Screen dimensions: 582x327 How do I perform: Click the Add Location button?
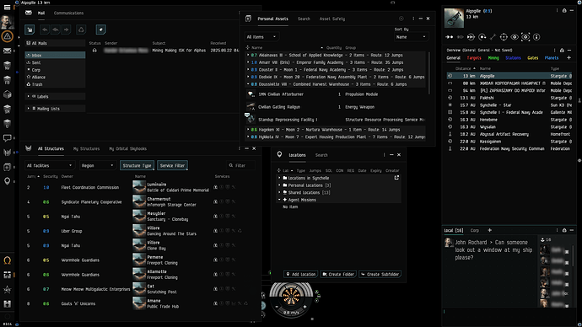coord(301,275)
